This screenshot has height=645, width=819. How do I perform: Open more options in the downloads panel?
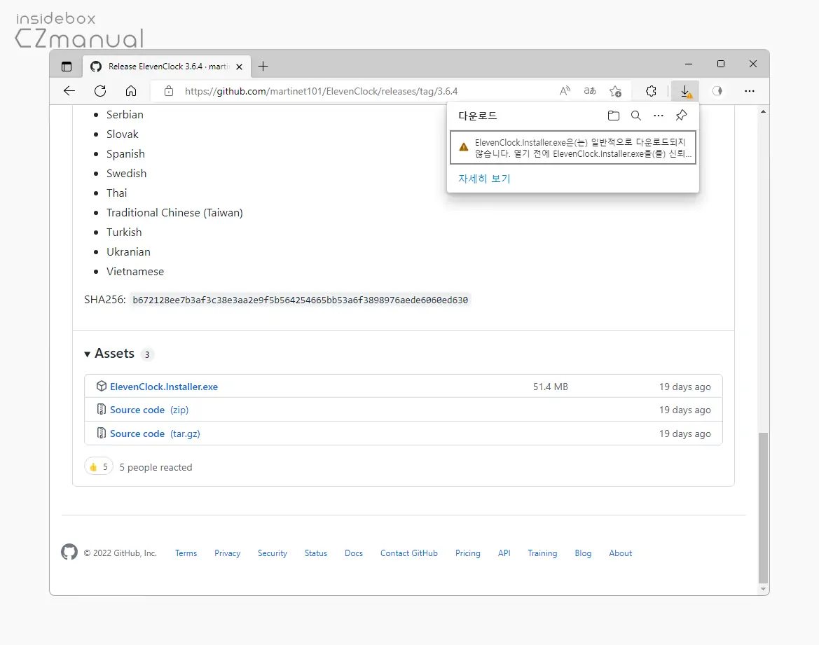pos(658,116)
